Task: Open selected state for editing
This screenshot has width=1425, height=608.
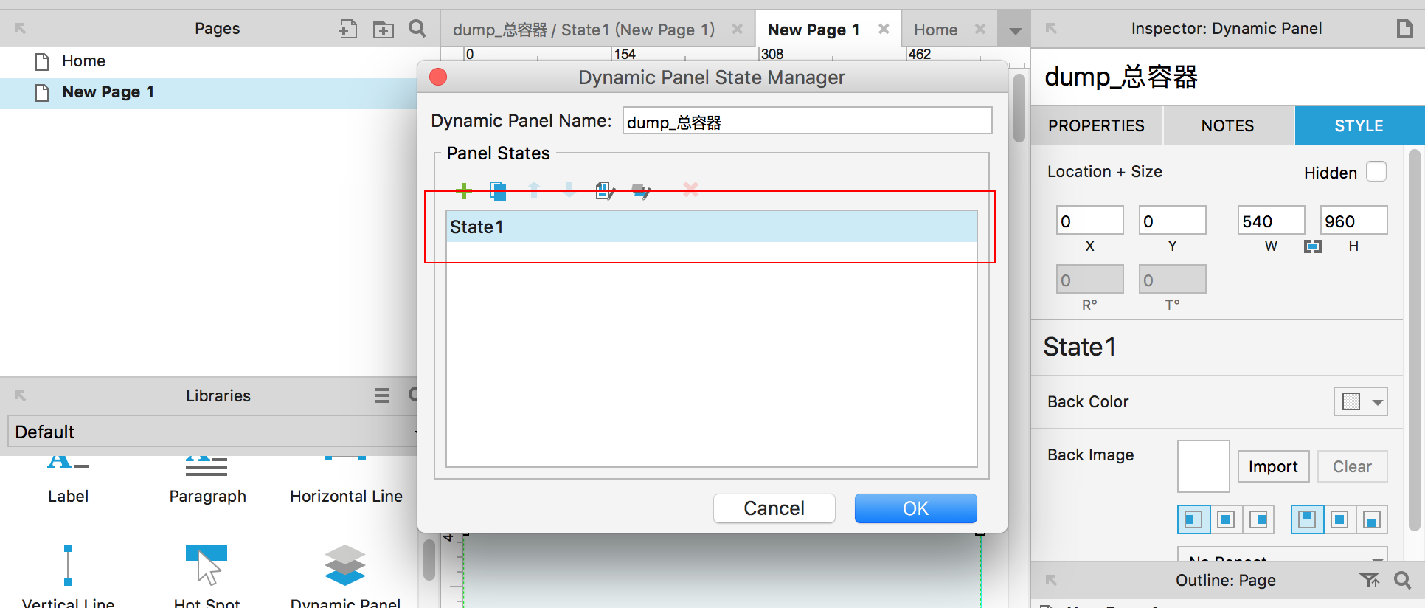Action: [x=606, y=191]
